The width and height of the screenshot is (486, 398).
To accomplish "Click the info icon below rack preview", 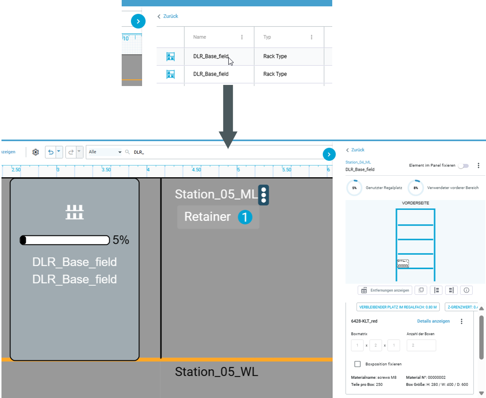I will click(x=466, y=290).
